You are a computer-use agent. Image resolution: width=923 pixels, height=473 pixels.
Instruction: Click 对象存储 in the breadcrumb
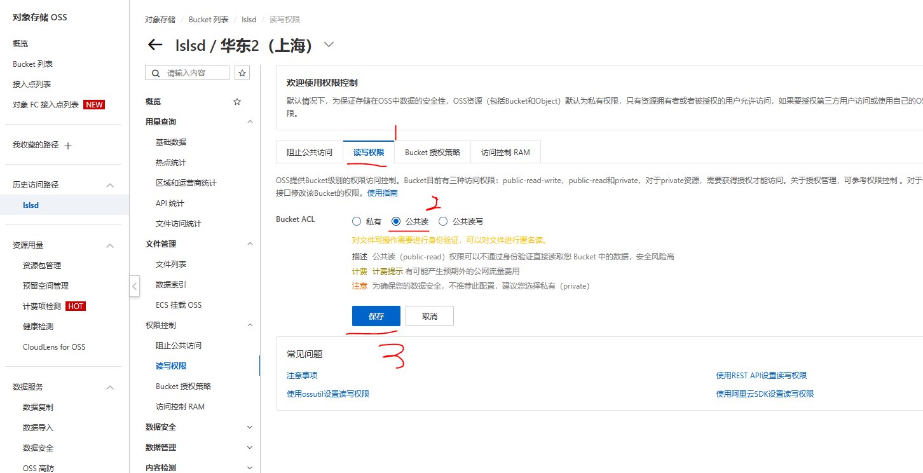click(x=160, y=20)
